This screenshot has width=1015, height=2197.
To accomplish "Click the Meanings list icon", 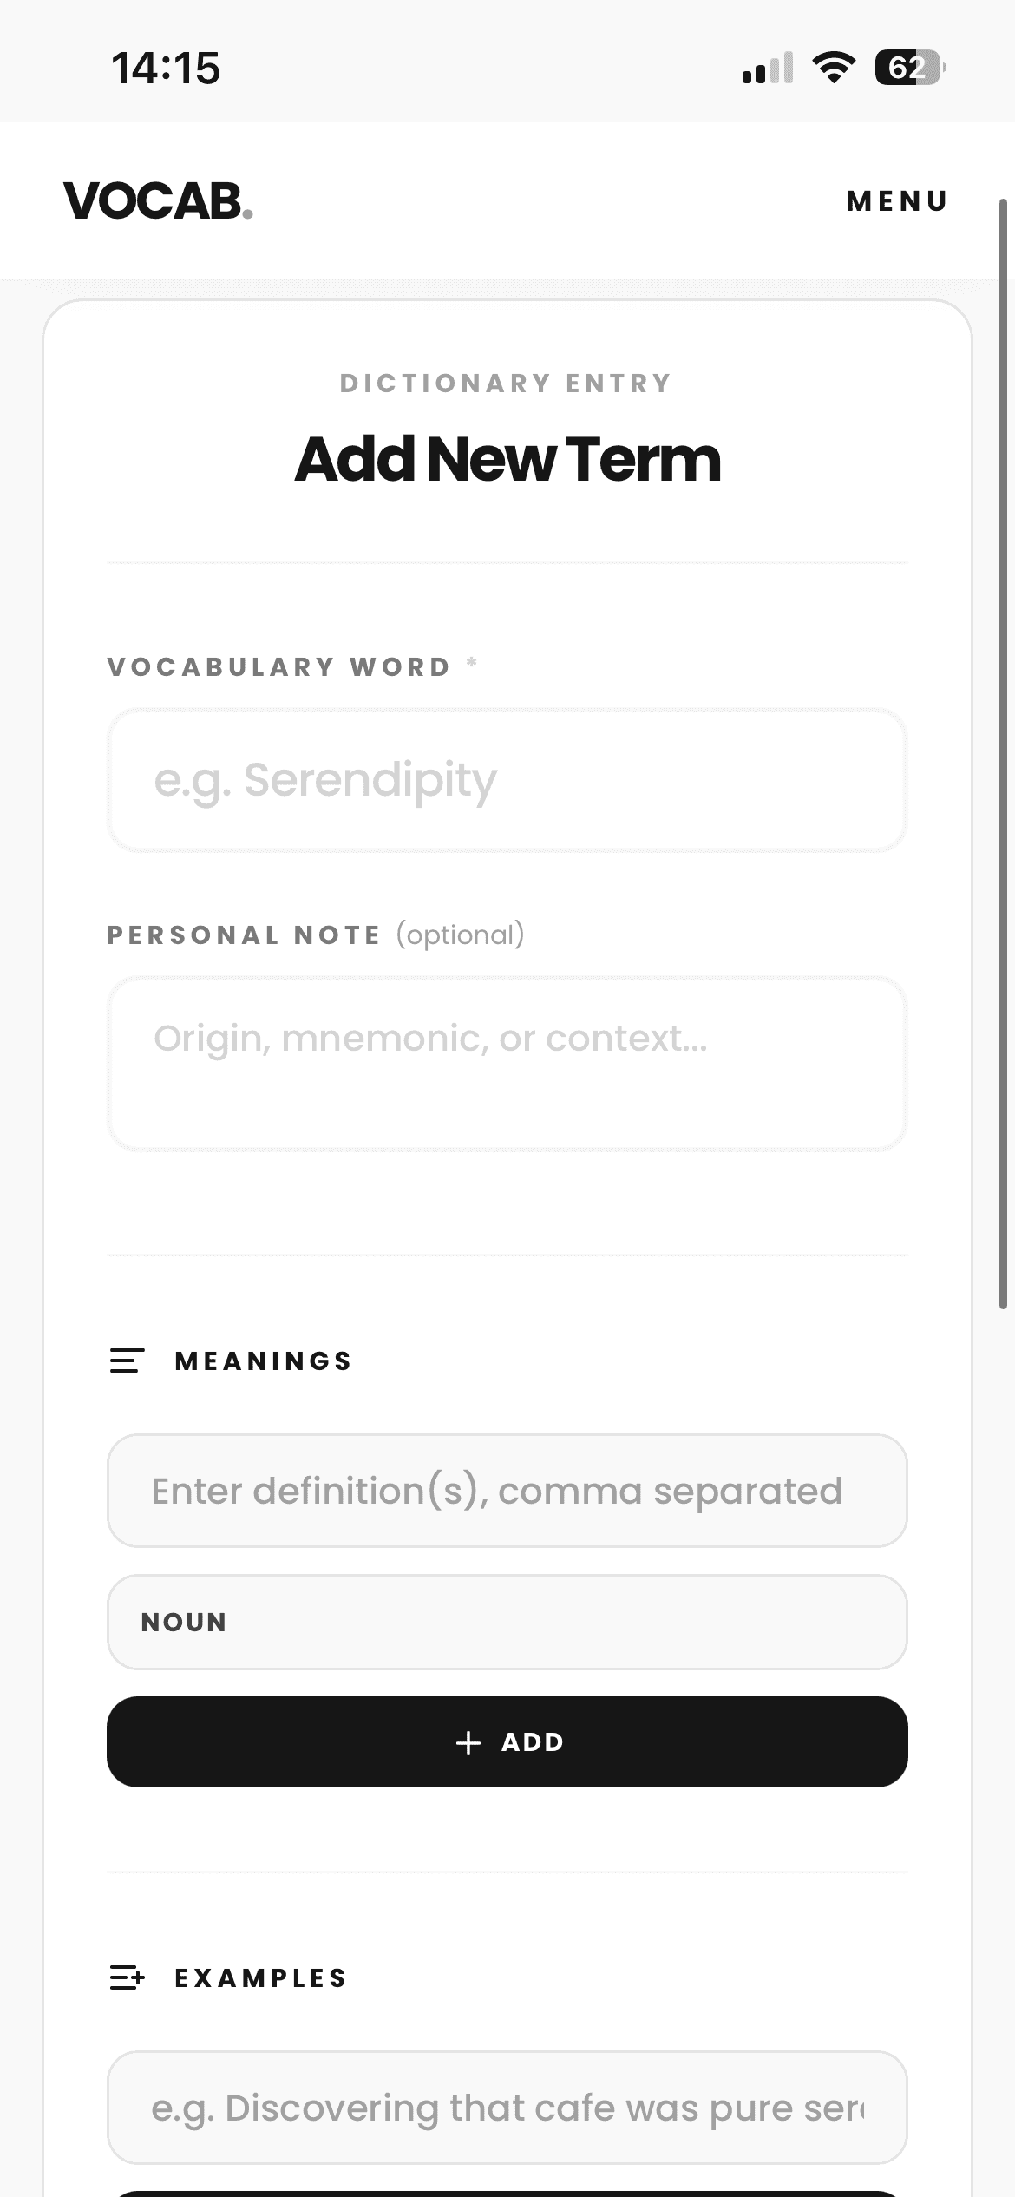I will pos(127,1361).
